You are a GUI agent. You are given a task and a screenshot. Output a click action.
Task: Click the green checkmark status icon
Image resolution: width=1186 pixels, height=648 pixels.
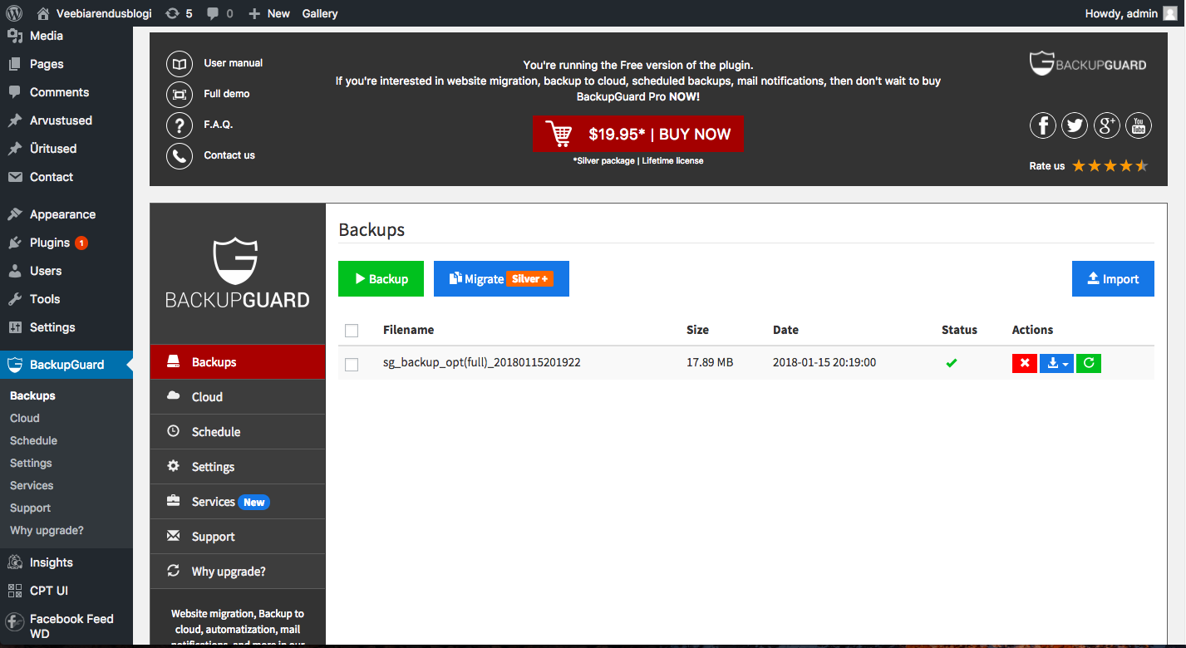tap(952, 363)
